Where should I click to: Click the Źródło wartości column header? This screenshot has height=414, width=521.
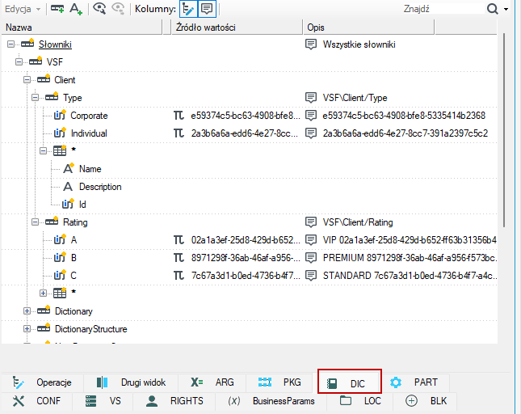tap(237, 27)
